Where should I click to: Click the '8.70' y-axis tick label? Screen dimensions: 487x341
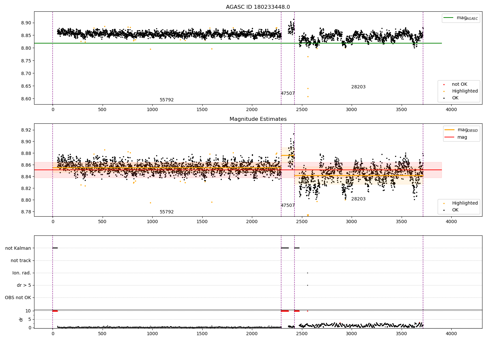(x=26, y=73)
